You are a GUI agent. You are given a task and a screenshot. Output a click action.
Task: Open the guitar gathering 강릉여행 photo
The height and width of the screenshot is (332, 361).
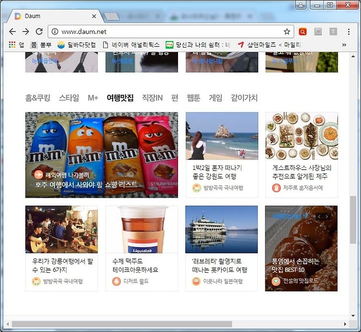point(62,229)
